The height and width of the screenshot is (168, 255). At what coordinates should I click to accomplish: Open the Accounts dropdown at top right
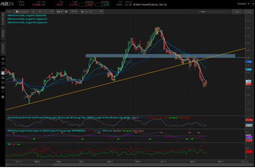244,4
